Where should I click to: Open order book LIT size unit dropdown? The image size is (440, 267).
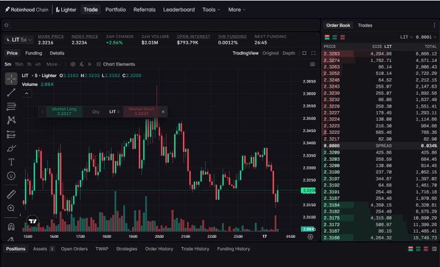tap(406, 37)
